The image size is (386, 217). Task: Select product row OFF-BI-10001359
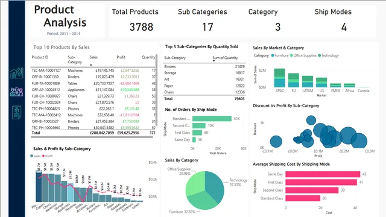(x=93, y=77)
